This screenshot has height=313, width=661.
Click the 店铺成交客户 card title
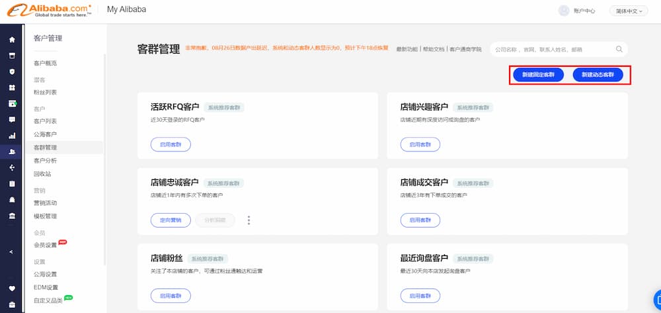424,183
